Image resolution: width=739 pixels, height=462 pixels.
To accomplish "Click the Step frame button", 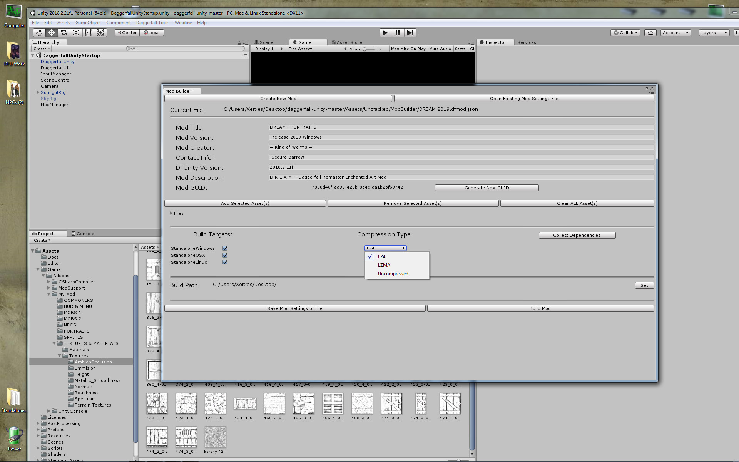I will point(410,33).
